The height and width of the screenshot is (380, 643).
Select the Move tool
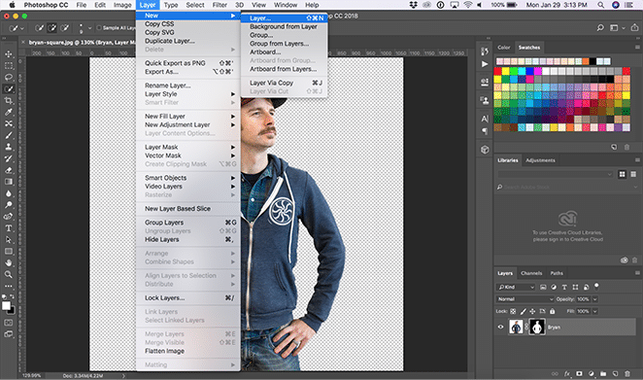click(8, 54)
